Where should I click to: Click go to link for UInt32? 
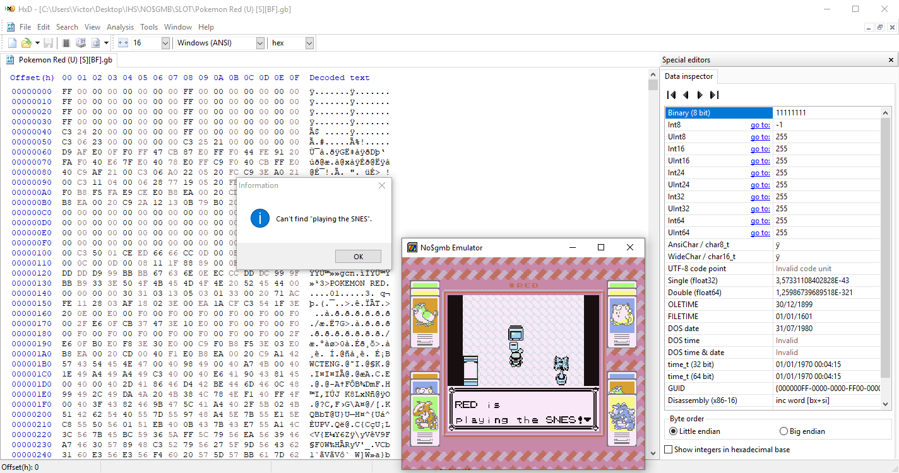point(760,209)
